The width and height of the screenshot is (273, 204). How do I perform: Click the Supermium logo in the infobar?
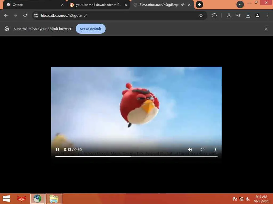pos(7,29)
